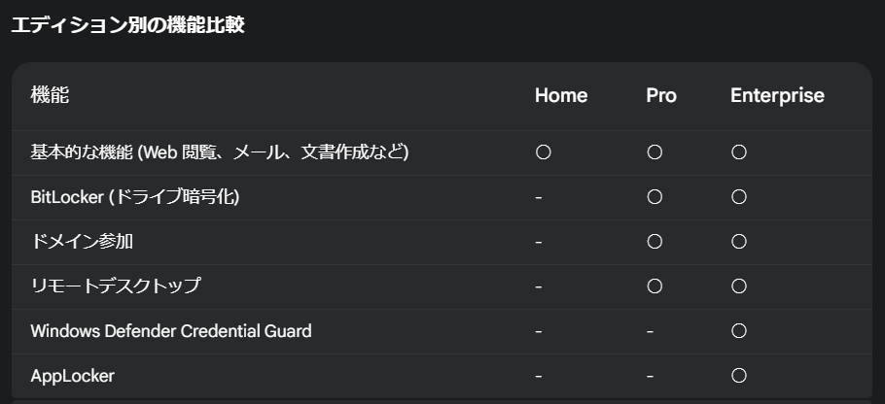Click the Pro column header
The height and width of the screenshot is (404, 885).
[x=661, y=95]
